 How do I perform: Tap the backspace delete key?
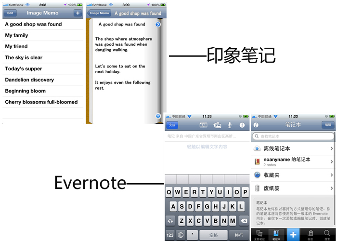244,221
